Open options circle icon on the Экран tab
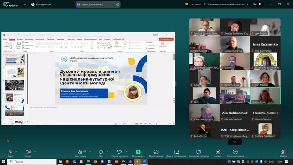Screen dimensions: 293x165 point(118,5)
